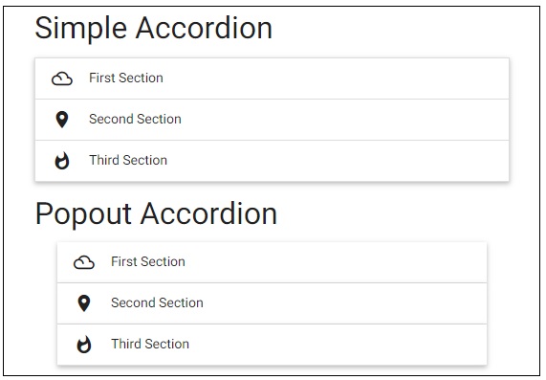
Task: Click the cloud icon in Simple Accordion
Action: click(x=62, y=78)
